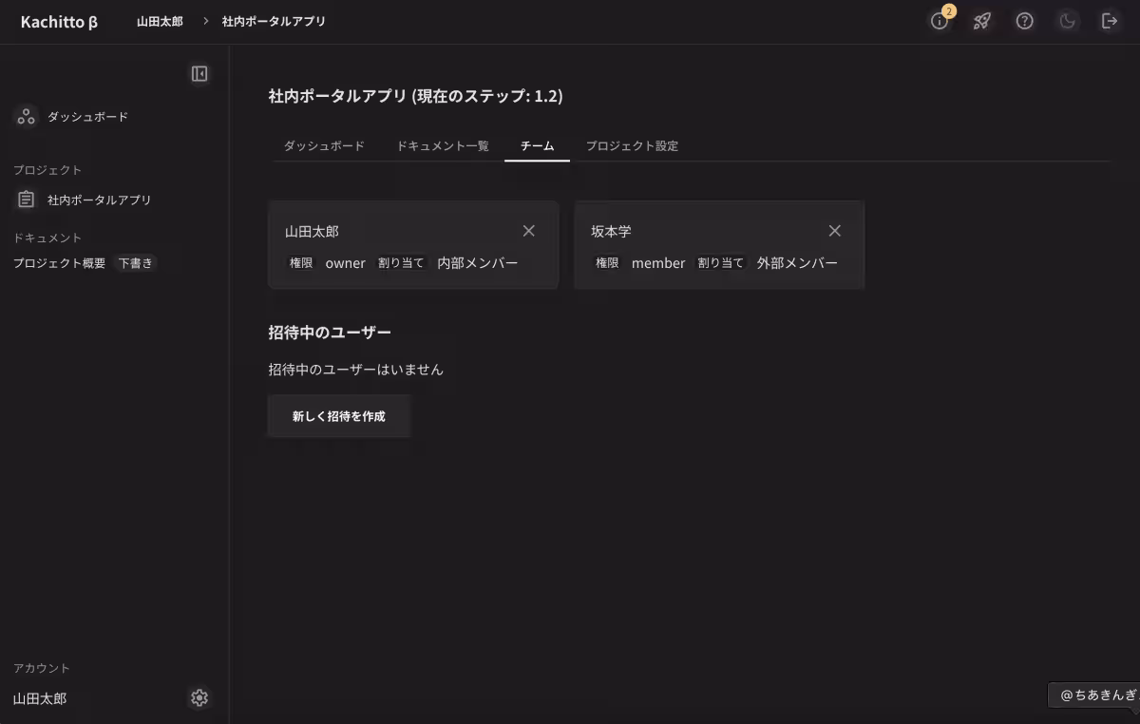Click the Kachitto β logo
1140x724 pixels.
(x=59, y=21)
